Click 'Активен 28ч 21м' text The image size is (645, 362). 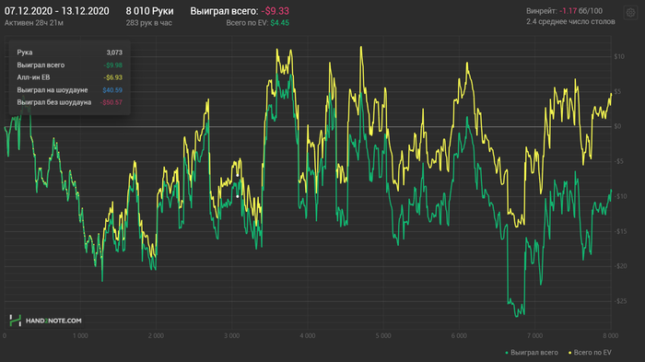(x=34, y=23)
